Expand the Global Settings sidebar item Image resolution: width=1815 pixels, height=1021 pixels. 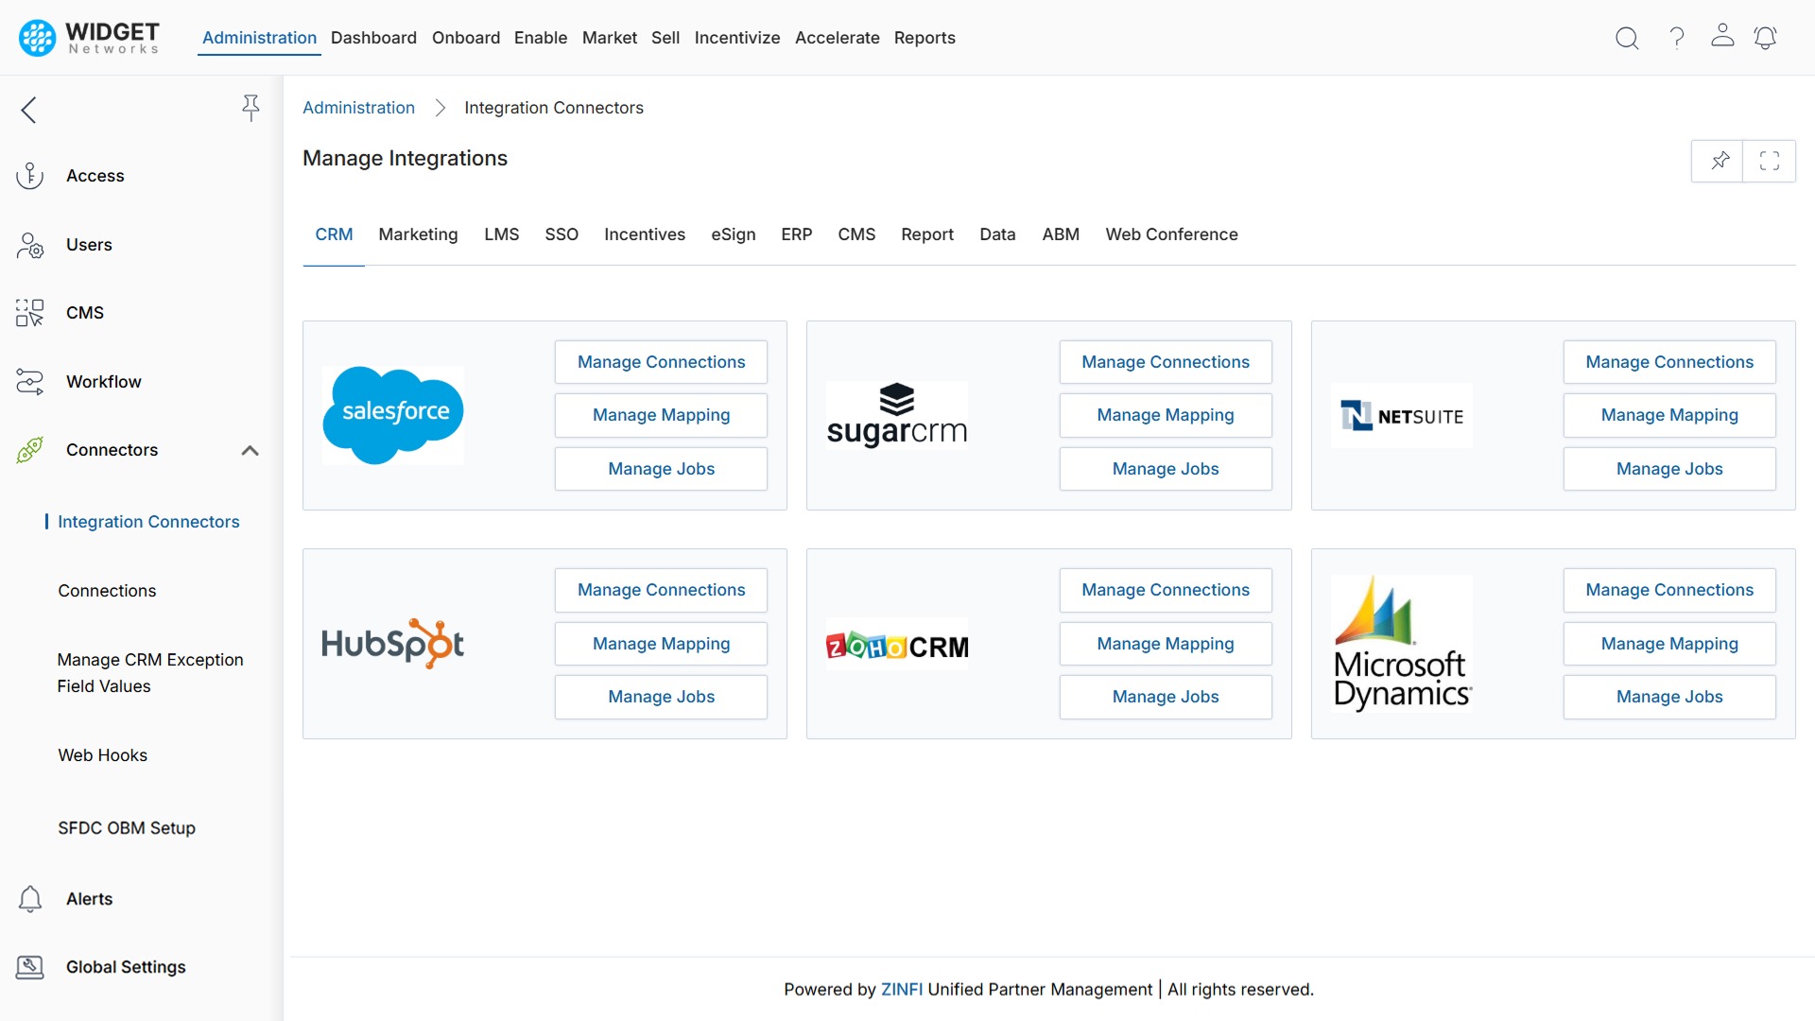pos(126,967)
